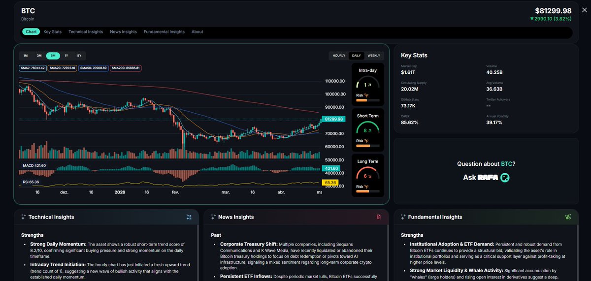Screen dimensions: 591x281
Task: Select the 5Y chart range
Action: [x=79, y=56]
